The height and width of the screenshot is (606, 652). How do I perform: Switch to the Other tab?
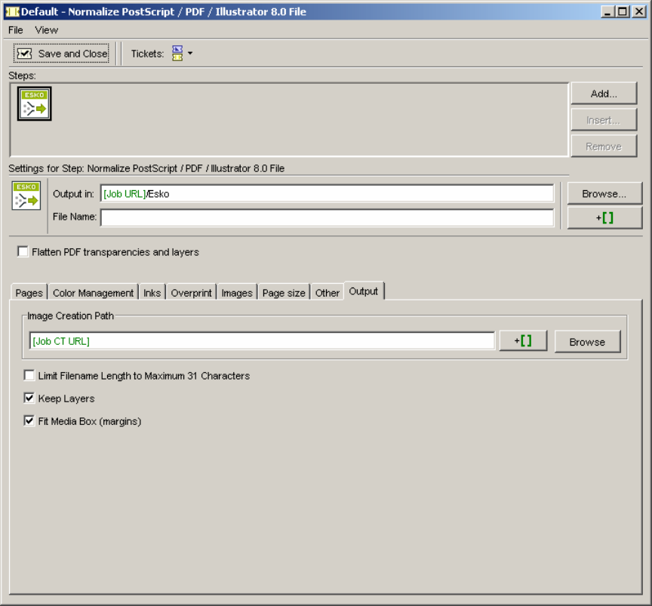[328, 293]
